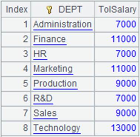Select the TolSalary column header
This screenshot has width=140, height=137.
tap(117, 9)
